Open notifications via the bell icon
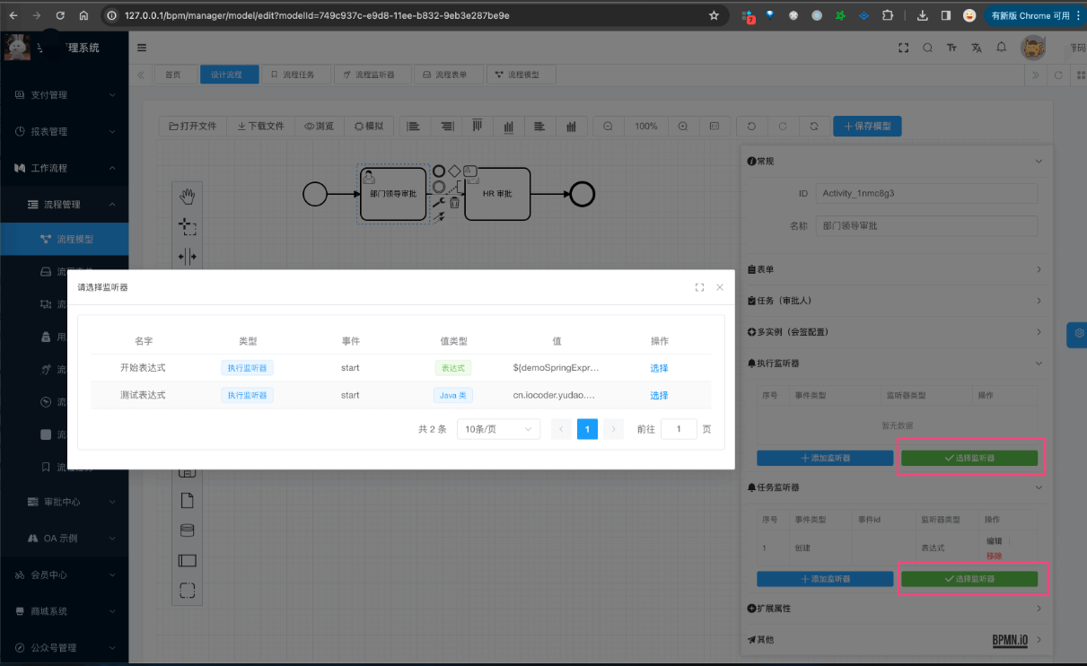This screenshot has height=666, width=1087. point(1002,48)
